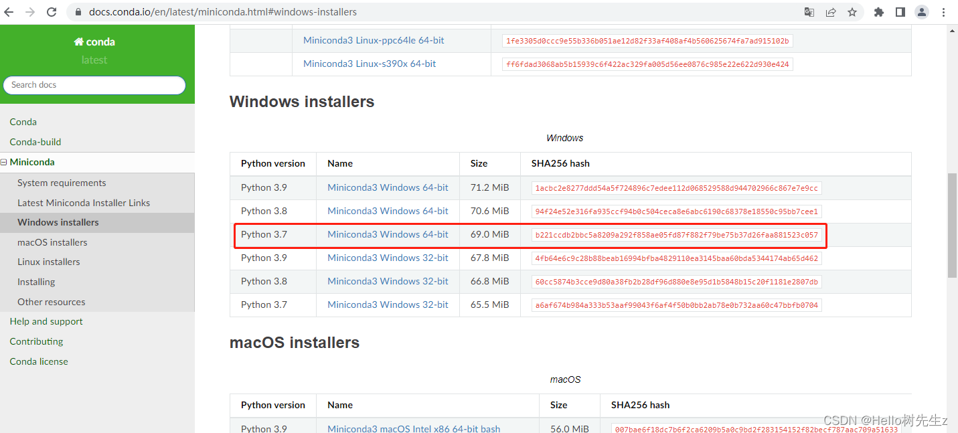Screen dimensions: 958x433
Task: Open the translate page icon
Action: click(809, 12)
